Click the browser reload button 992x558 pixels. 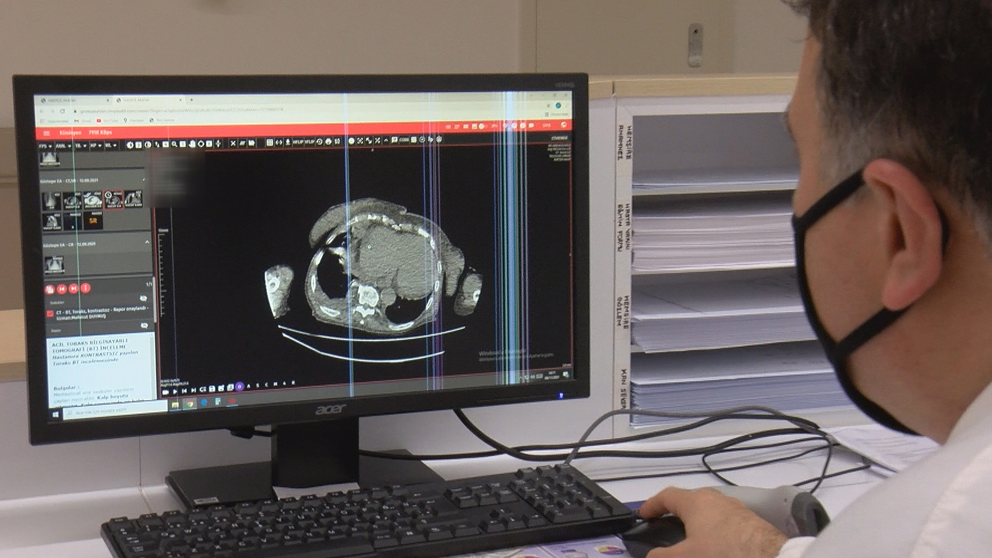[x=63, y=111]
